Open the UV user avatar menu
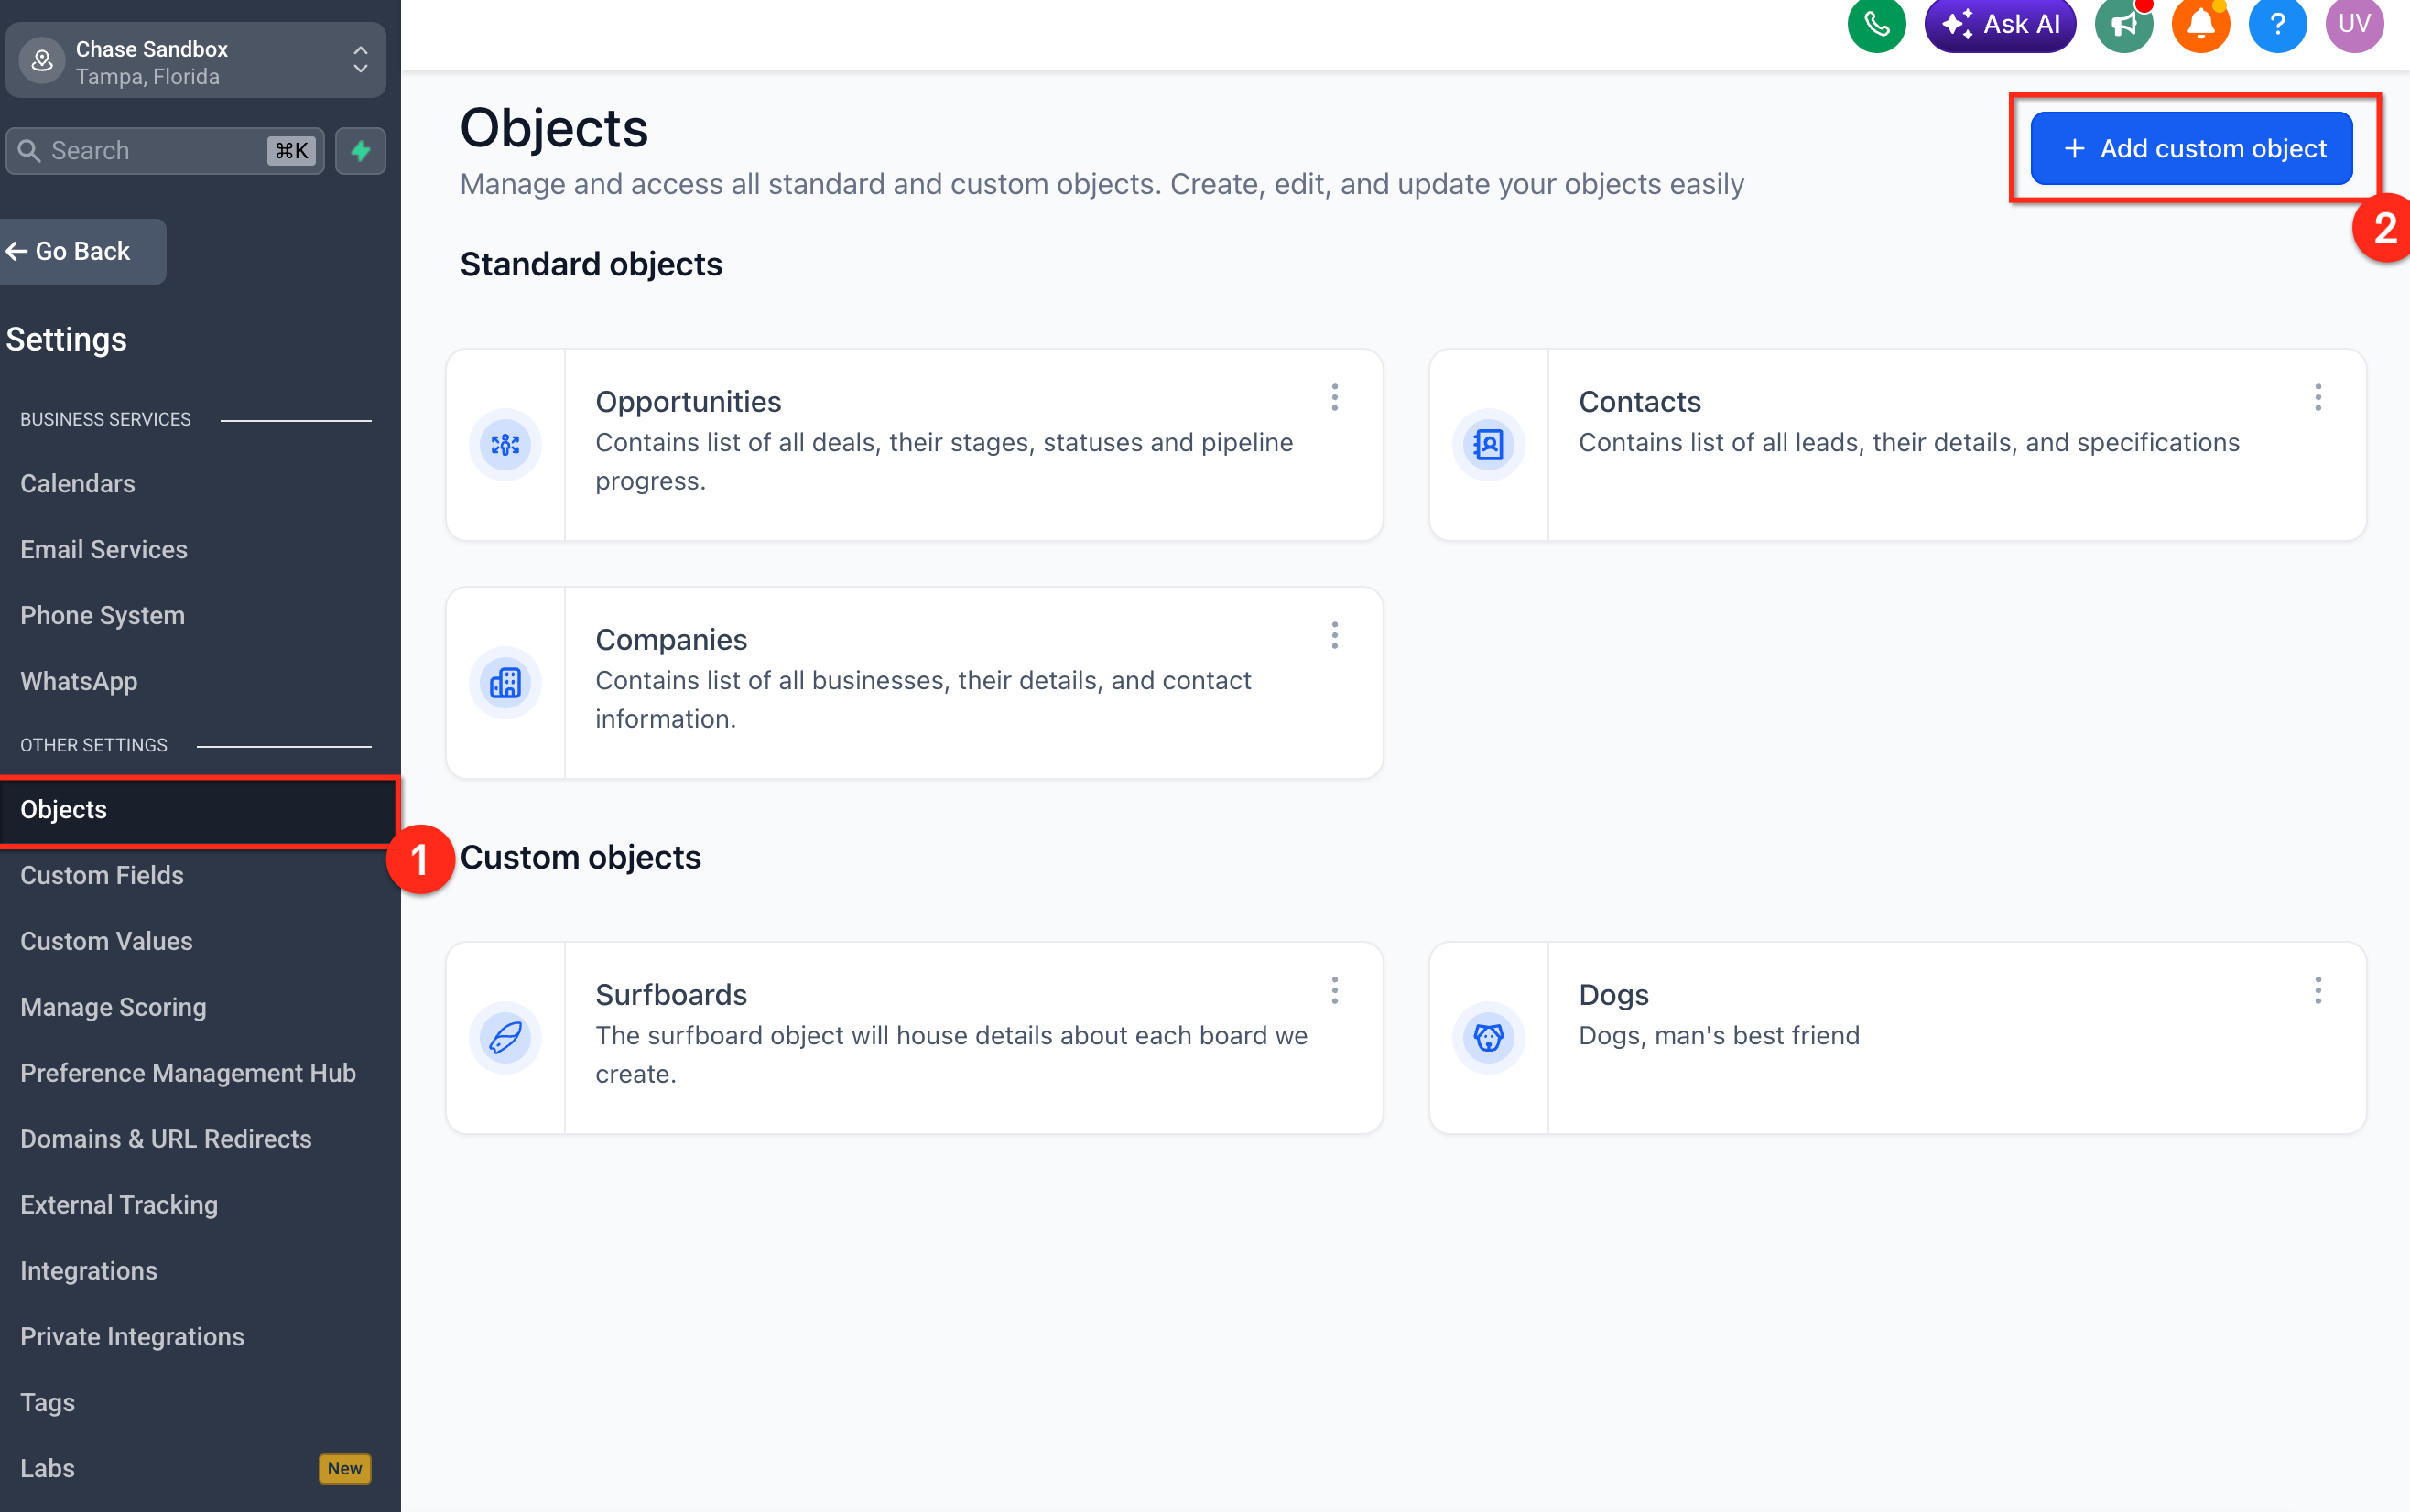 [x=2354, y=23]
